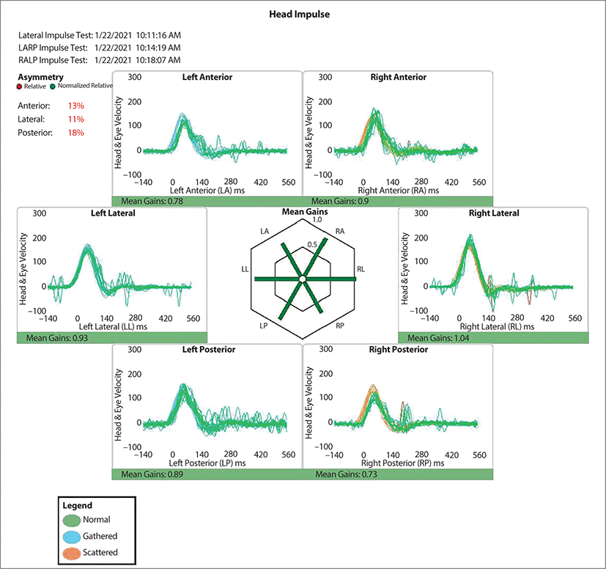
Task: Click the "Mean Gains" title above the hexagon
Action: click(x=305, y=212)
